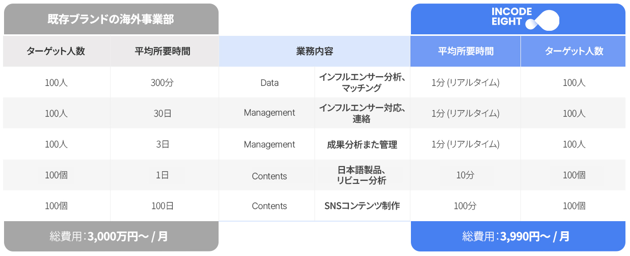630x256 pixels.
Task: Click the left ターゲット人数 column header
Action: 56,51
